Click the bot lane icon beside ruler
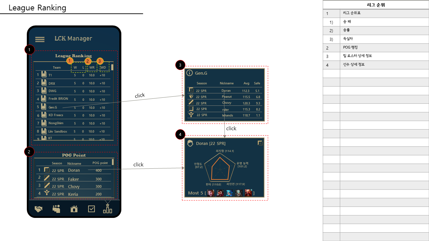Screen dimensions: 429x241 pos(191,109)
